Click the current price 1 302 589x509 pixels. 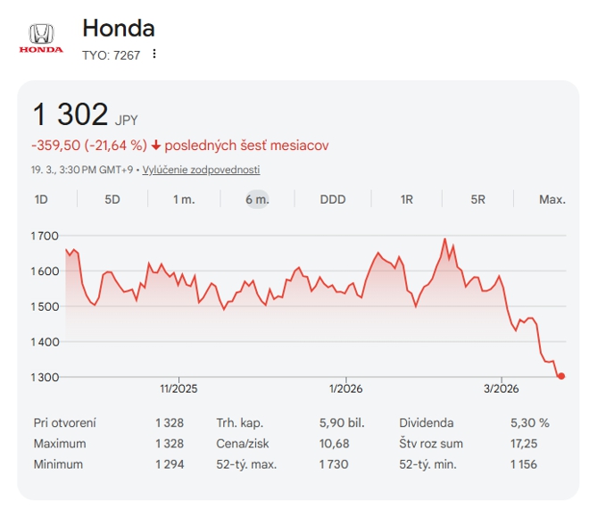(x=71, y=114)
